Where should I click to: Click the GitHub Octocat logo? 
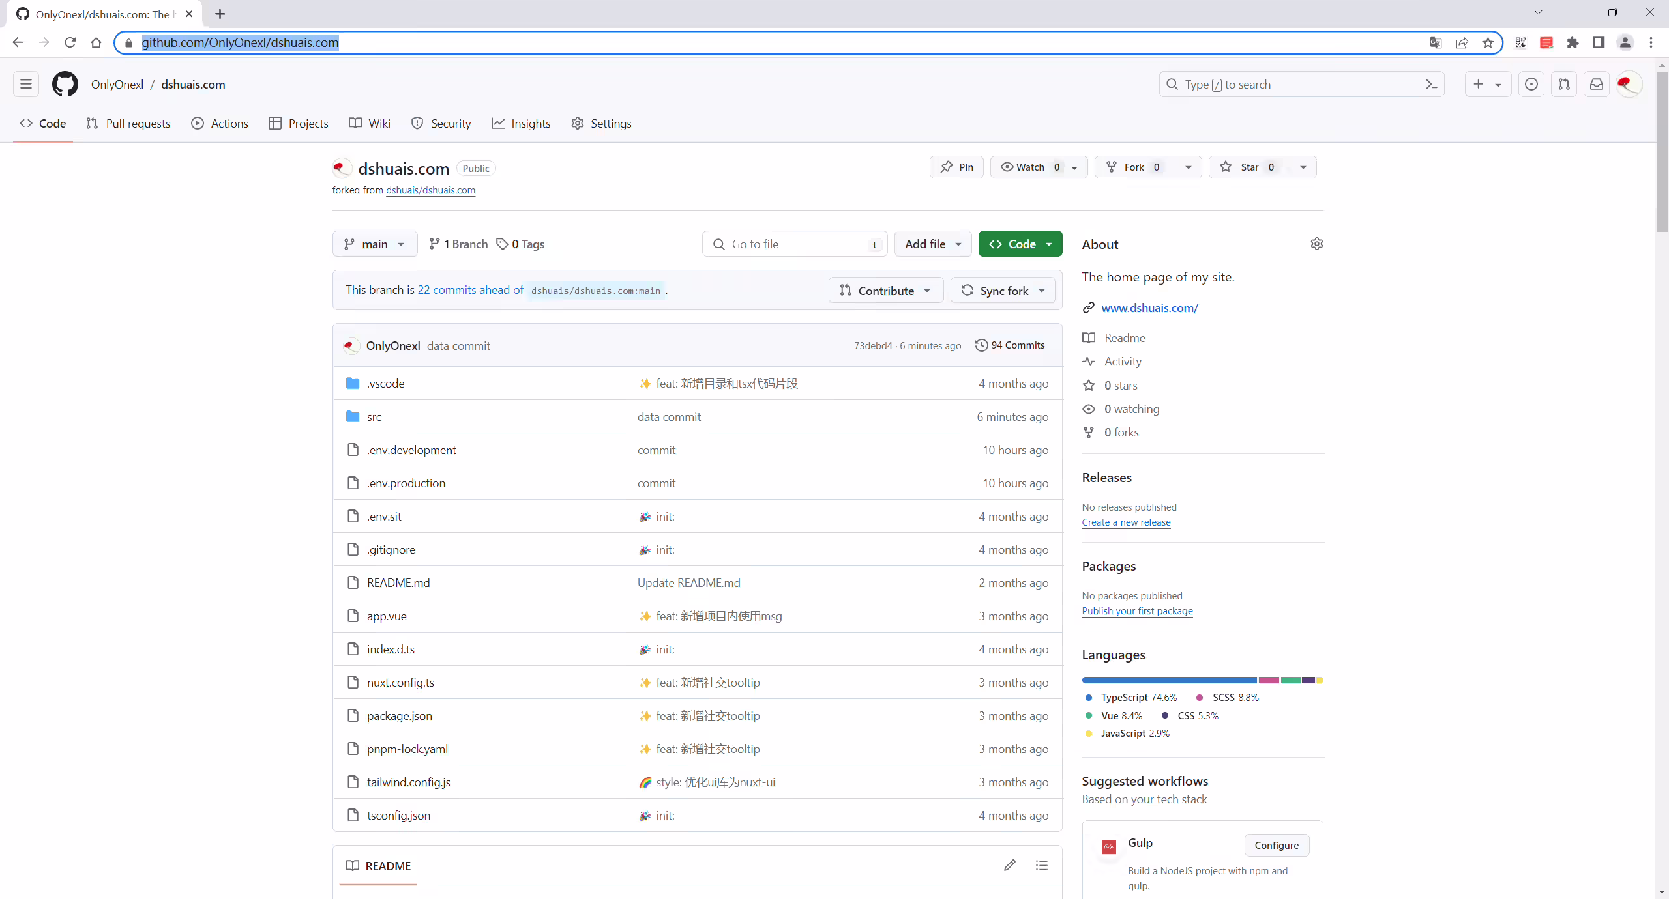click(x=65, y=84)
